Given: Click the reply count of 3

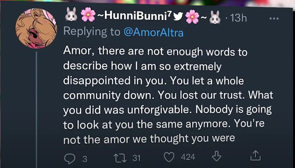Looking at the screenshot, I should click(85, 158).
